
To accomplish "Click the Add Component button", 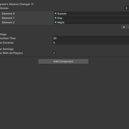I will click(63, 61).
